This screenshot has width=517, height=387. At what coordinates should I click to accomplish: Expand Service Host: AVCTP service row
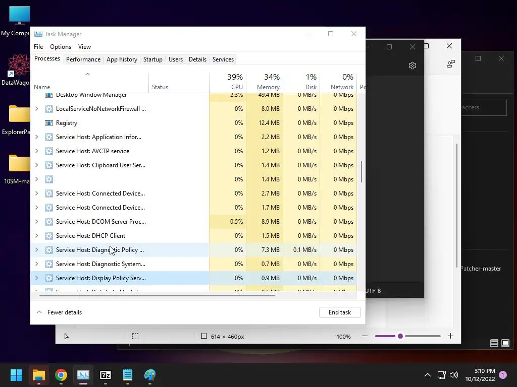36,151
